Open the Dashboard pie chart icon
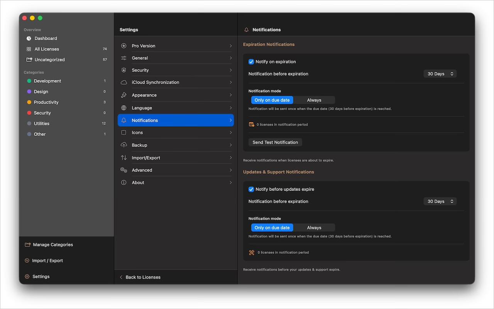494x309 pixels. click(29, 39)
